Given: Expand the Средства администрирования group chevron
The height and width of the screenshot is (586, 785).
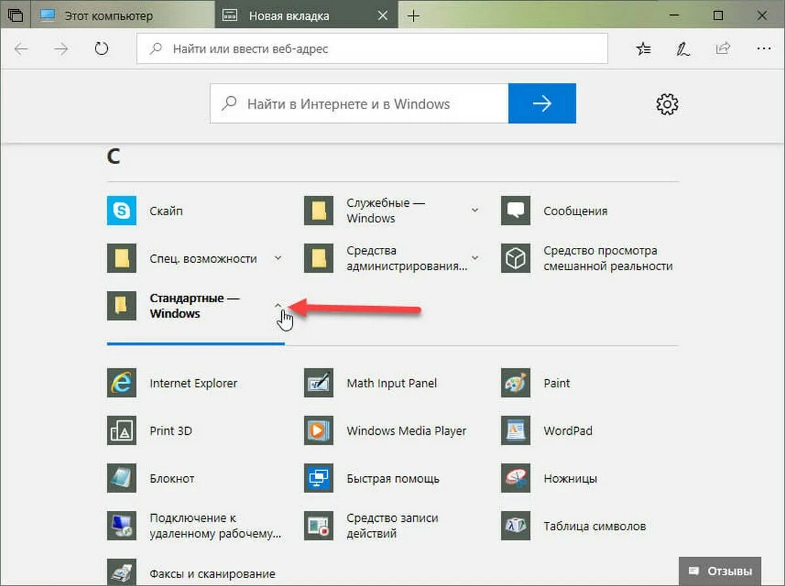Looking at the screenshot, I should click(475, 258).
